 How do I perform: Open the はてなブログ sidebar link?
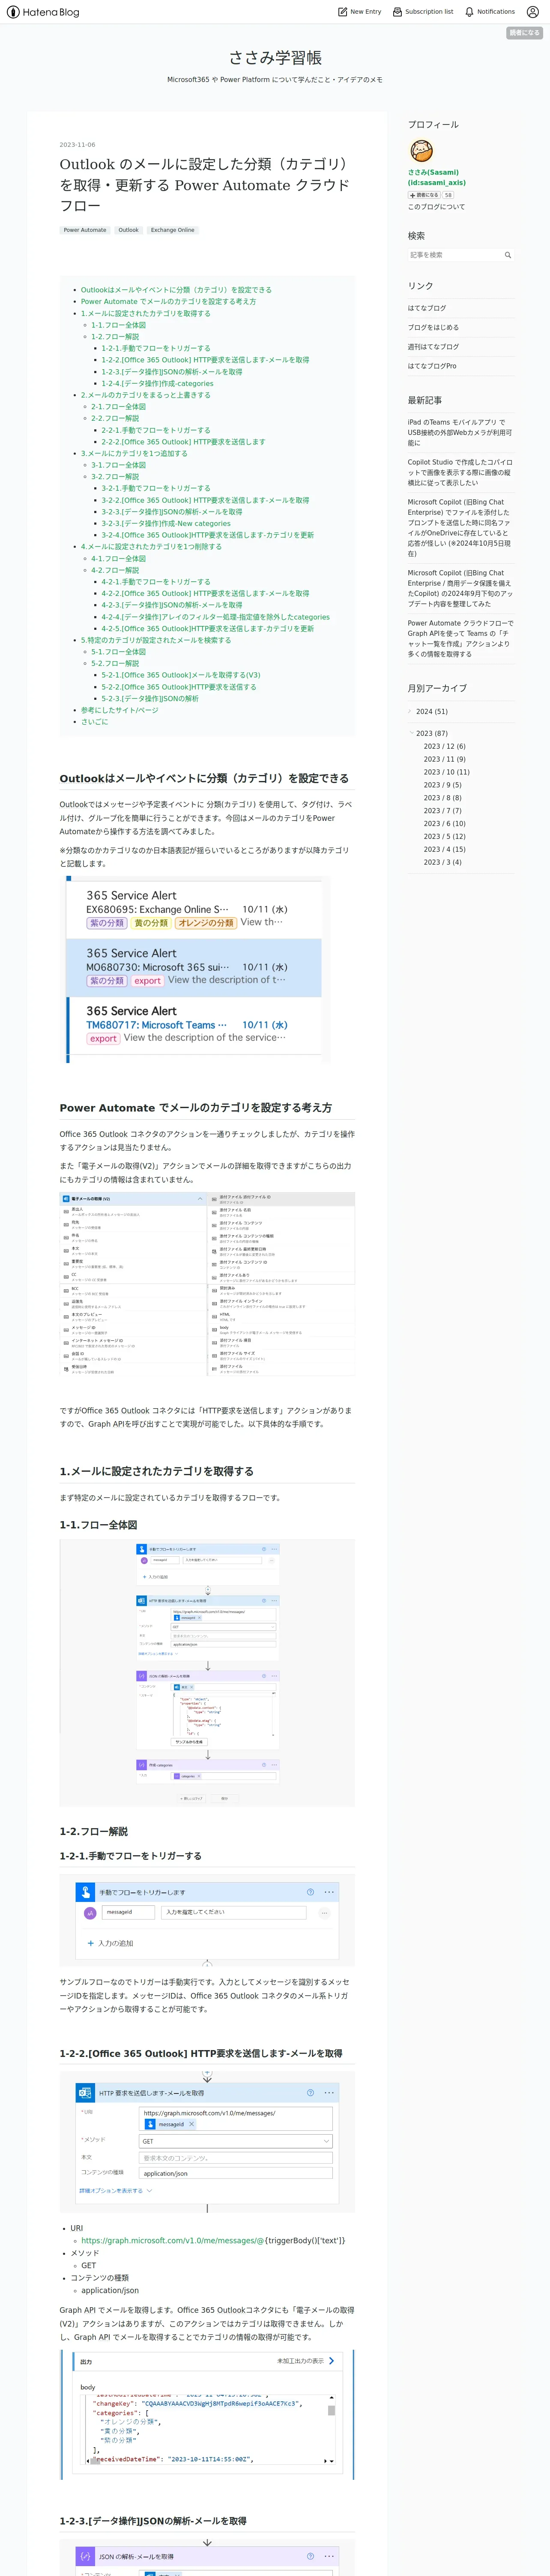pyautogui.click(x=427, y=308)
